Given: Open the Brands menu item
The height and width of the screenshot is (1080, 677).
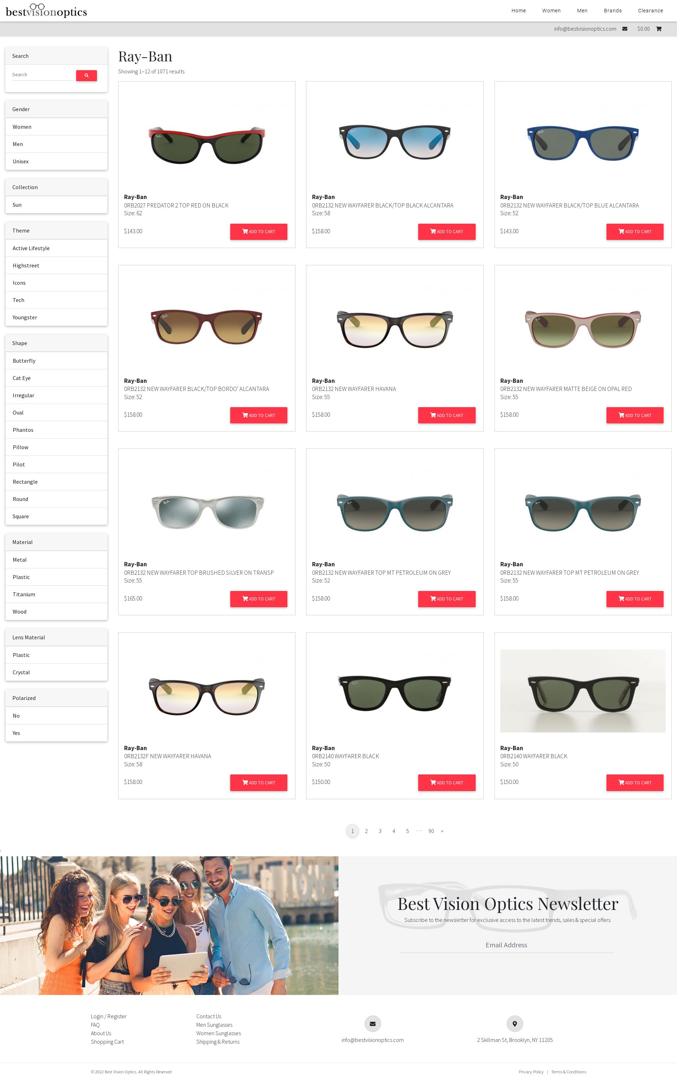Looking at the screenshot, I should click(612, 11).
